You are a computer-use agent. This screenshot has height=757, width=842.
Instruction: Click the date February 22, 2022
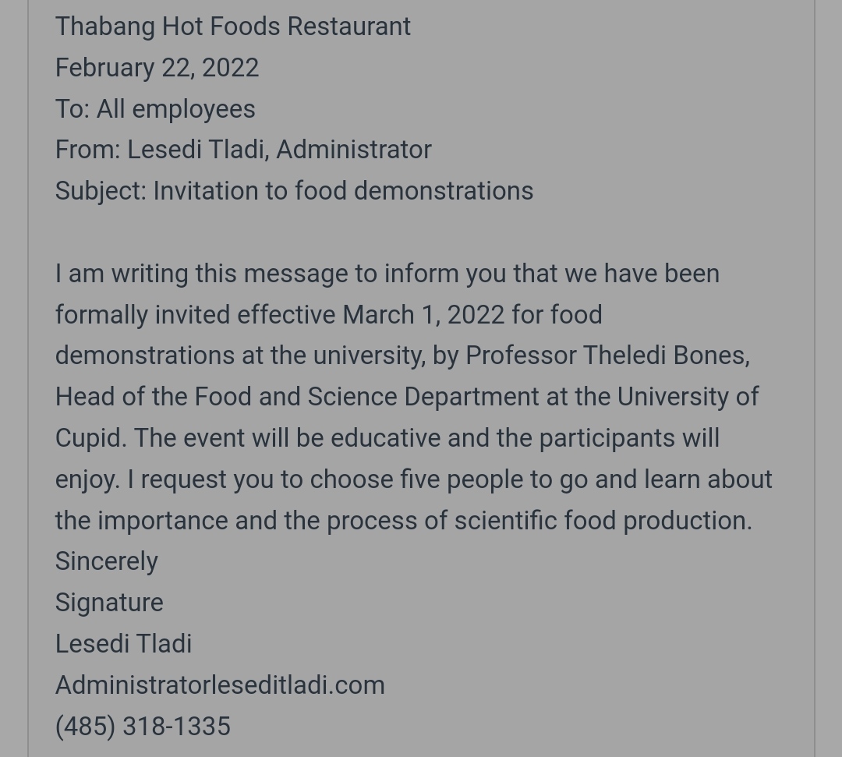(x=157, y=68)
